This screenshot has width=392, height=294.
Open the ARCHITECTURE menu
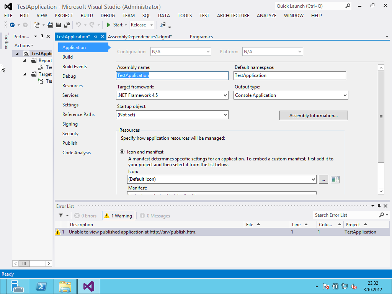click(x=233, y=15)
